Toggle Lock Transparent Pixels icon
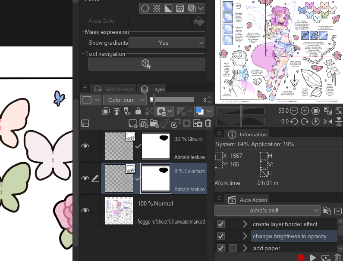343x261 pixels. coord(149,111)
